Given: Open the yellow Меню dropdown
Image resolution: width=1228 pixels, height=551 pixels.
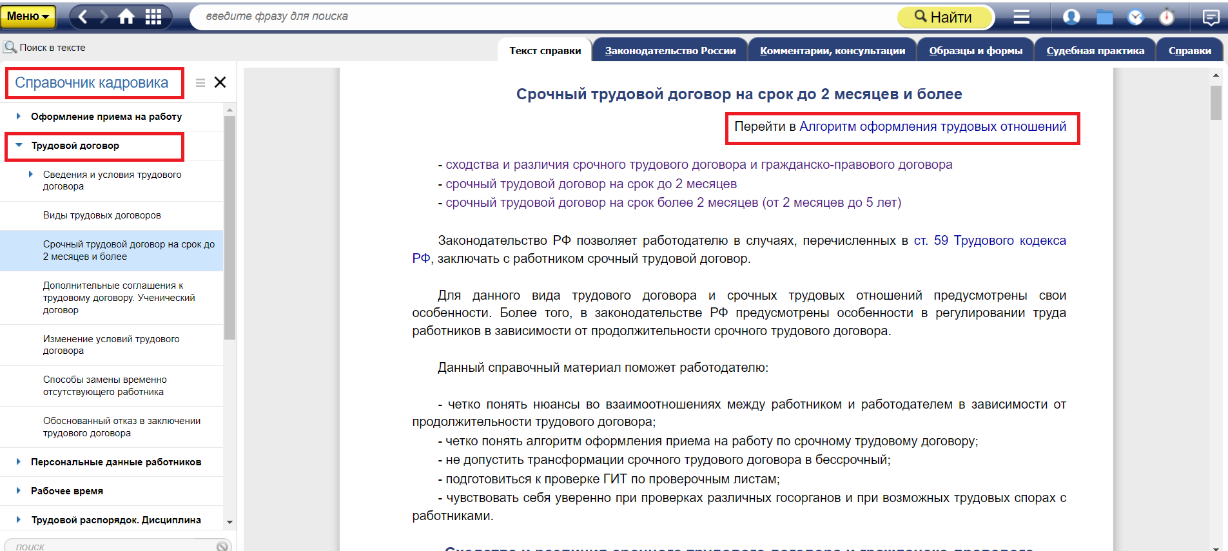Looking at the screenshot, I should point(28,17).
